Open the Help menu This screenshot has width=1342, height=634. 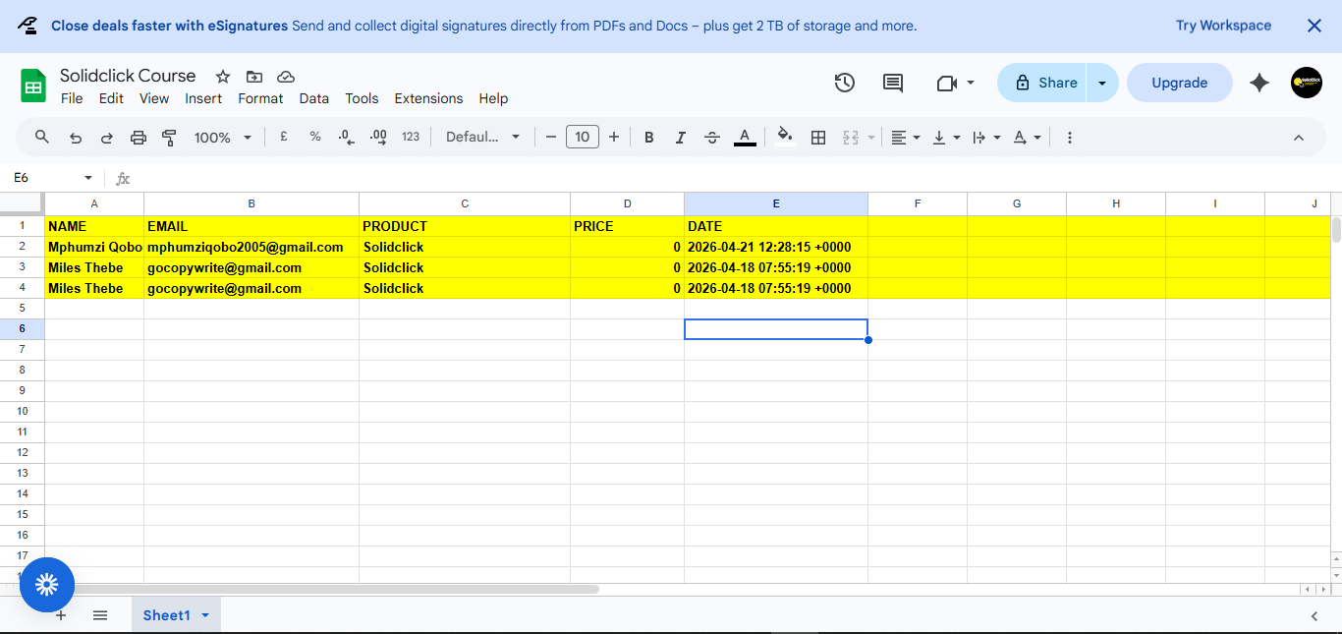pos(493,98)
